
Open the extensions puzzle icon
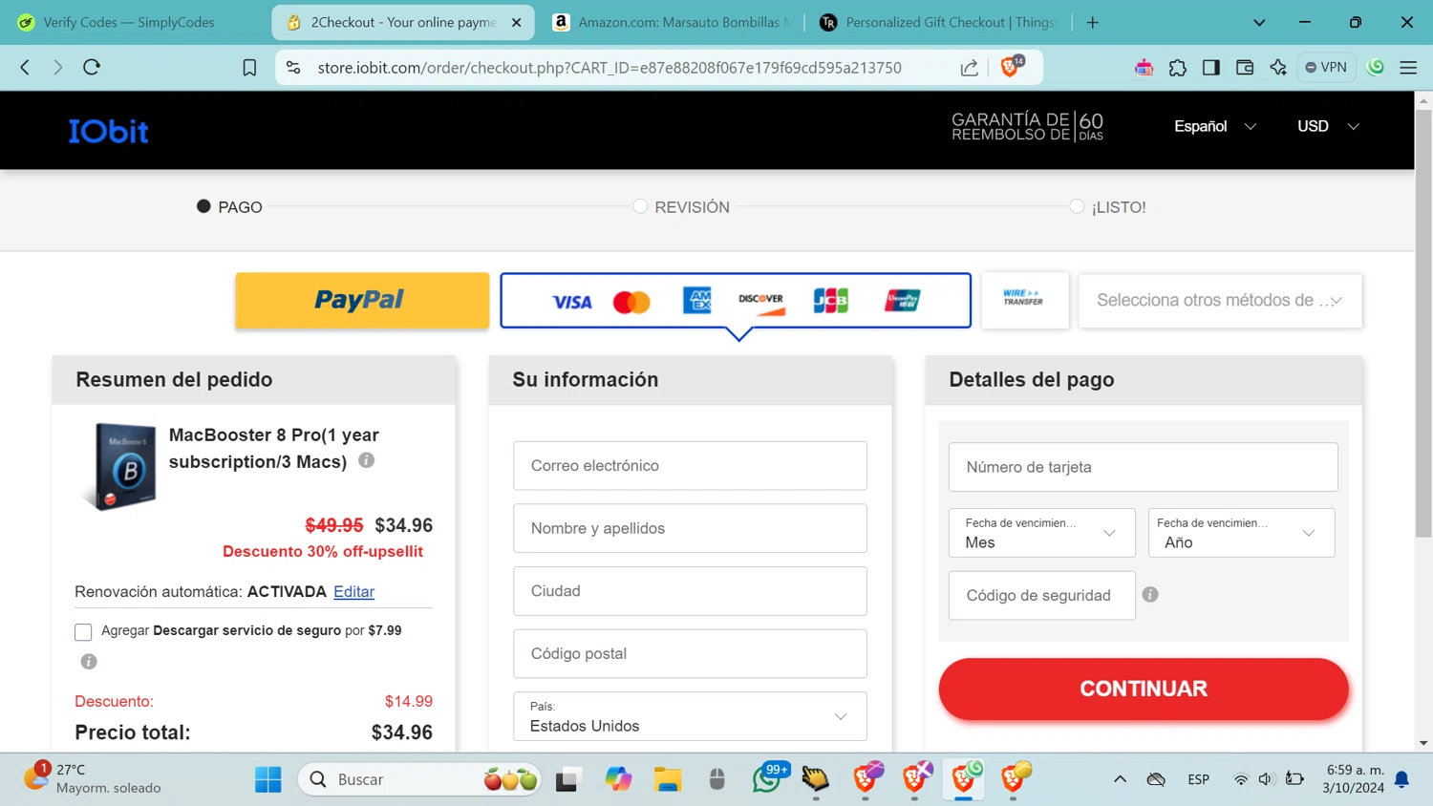(x=1178, y=67)
